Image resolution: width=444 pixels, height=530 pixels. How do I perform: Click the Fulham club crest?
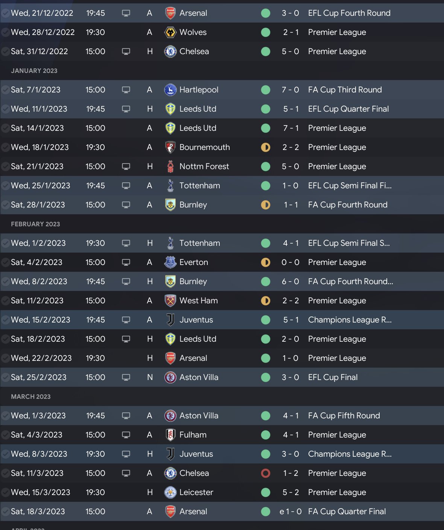point(170,435)
